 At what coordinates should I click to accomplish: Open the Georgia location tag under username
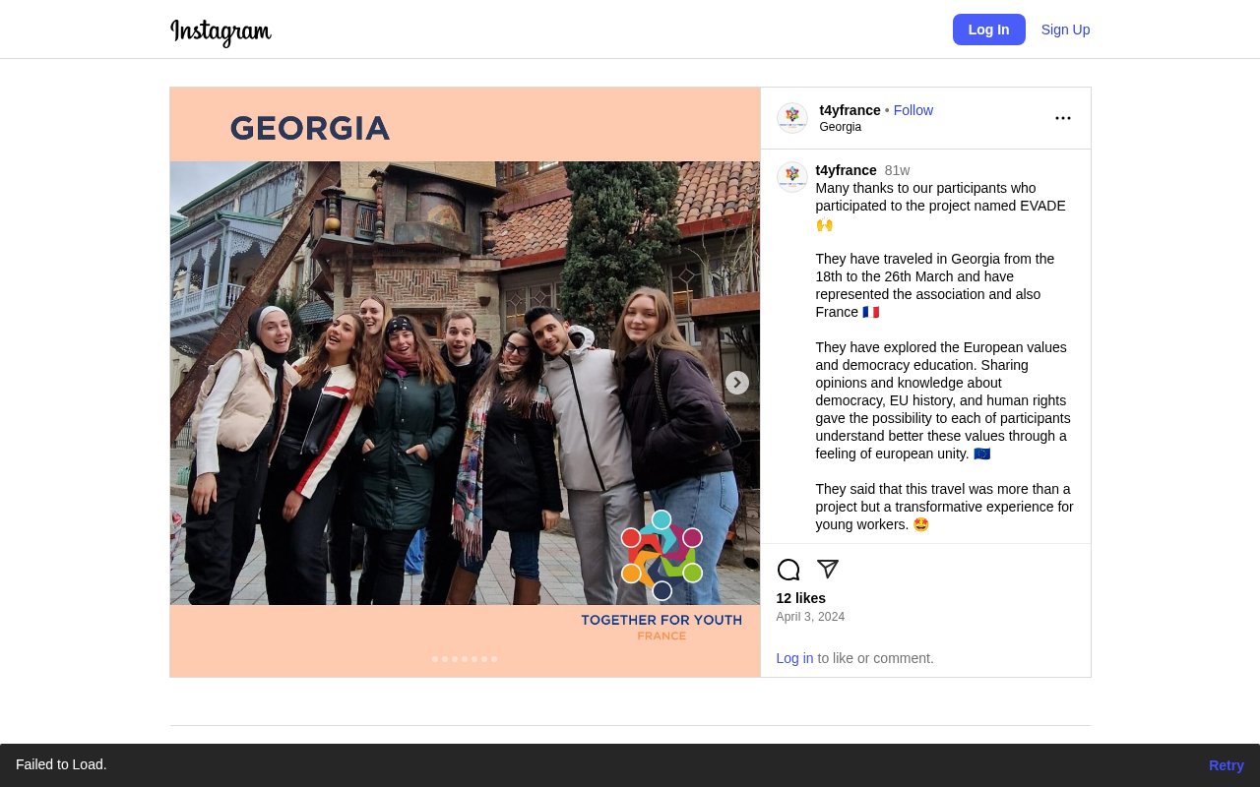click(x=840, y=127)
